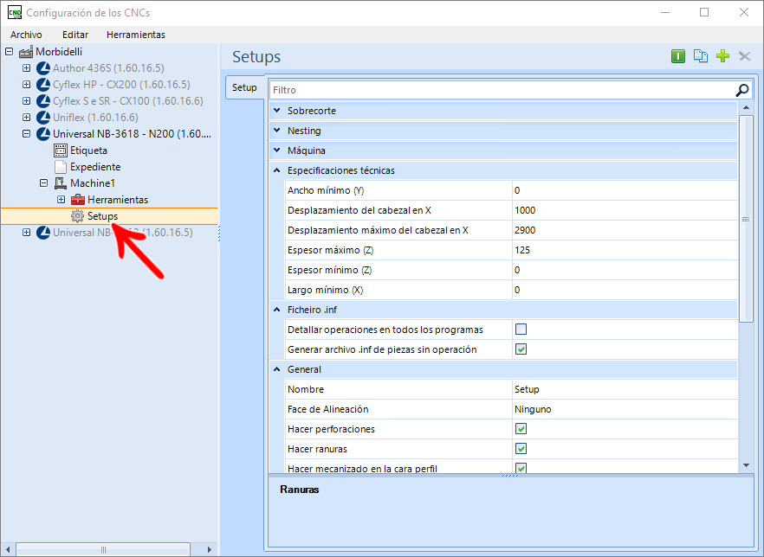
Task: Toggle Hacer mecanizado en la cara perfil
Action: click(x=521, y=468)
